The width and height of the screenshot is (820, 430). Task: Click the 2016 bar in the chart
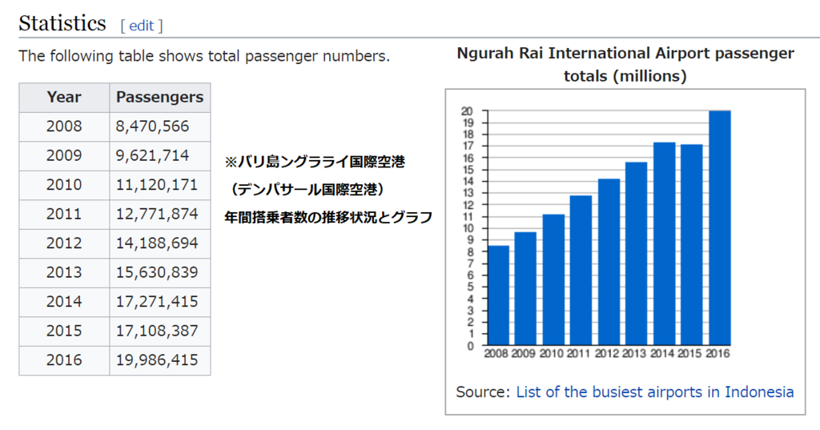coord(720,227)
